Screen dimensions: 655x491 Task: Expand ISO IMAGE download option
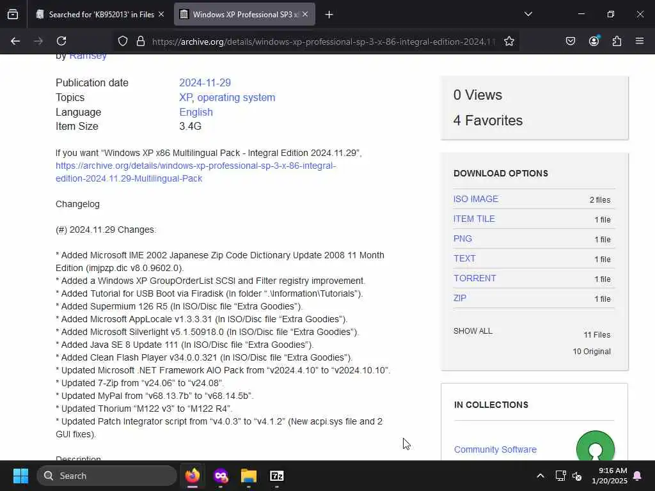[x=476, y=199]
